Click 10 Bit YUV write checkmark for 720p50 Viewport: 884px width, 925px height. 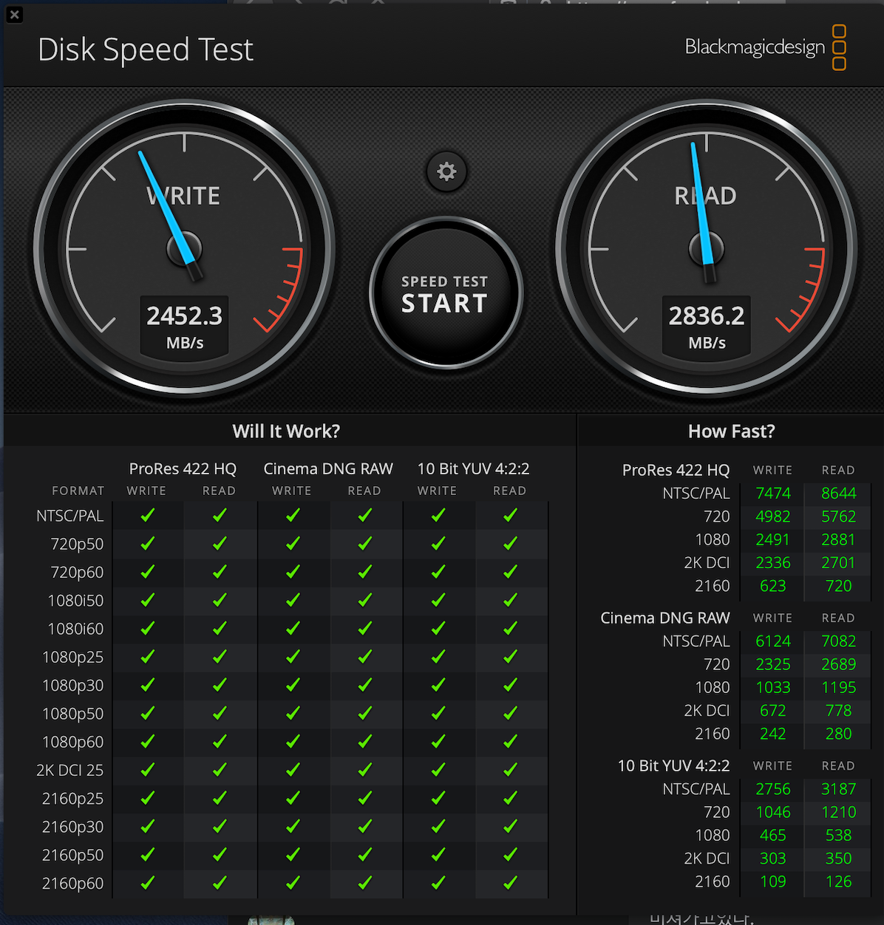pyautogui.click(x=438, y=544)
